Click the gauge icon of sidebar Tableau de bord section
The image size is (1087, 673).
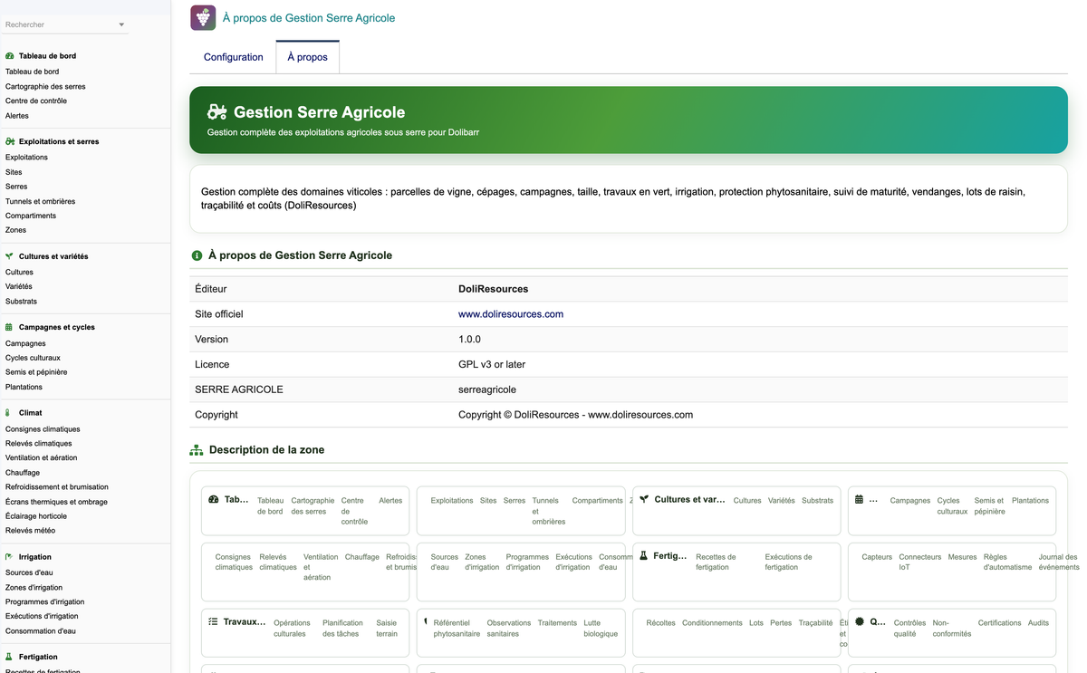(10, 56)
